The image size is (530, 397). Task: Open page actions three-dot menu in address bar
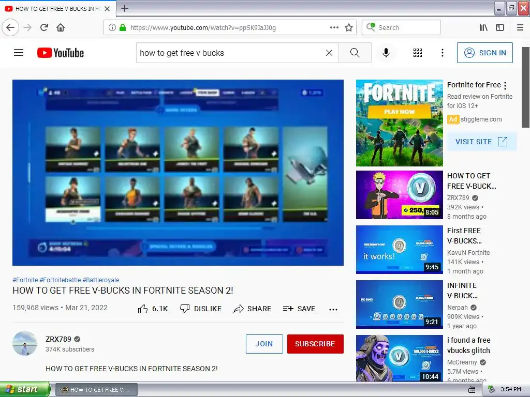click(x=334, y=27)
